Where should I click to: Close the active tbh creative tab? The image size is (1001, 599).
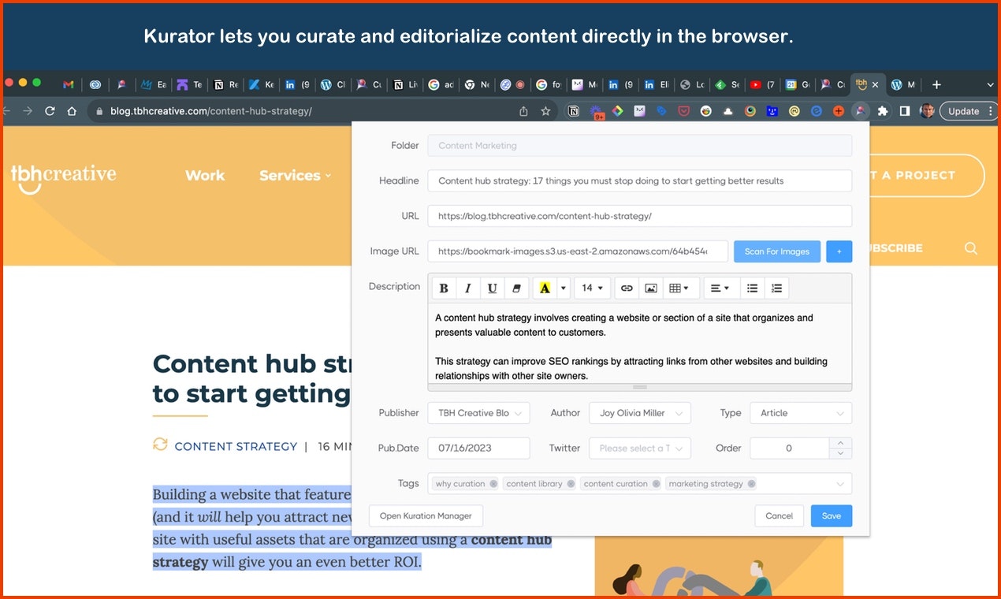pos(875,84)
